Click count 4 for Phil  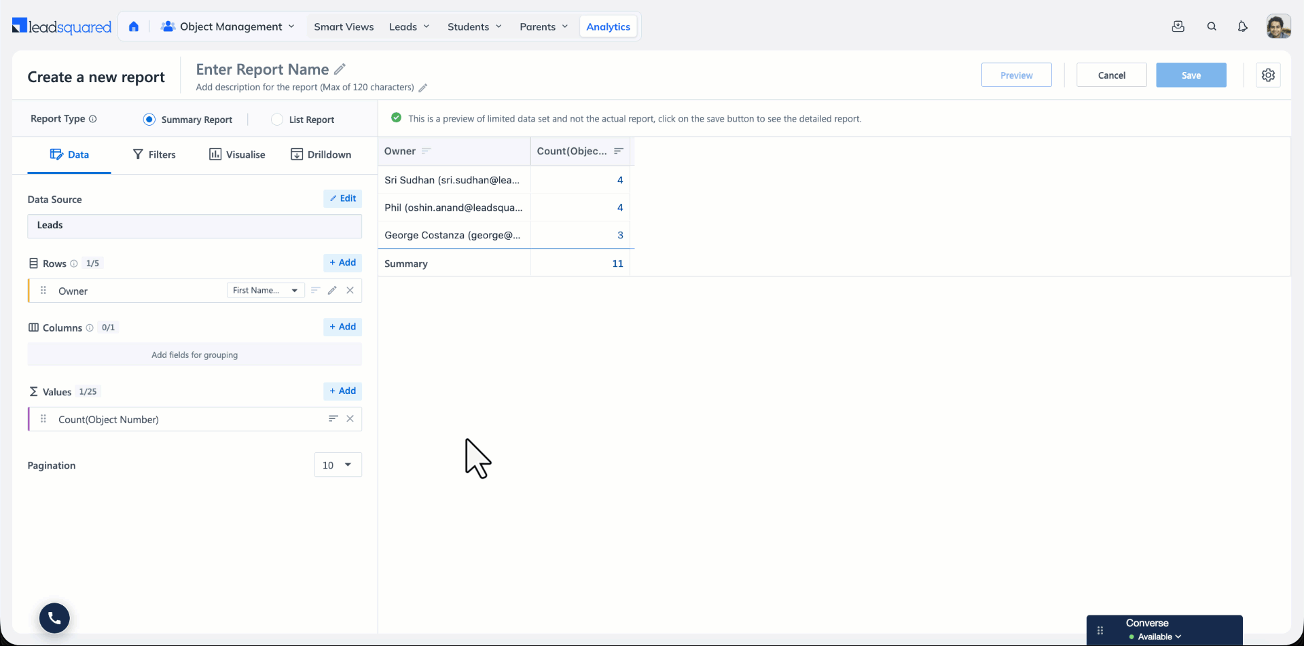point(620,207)
